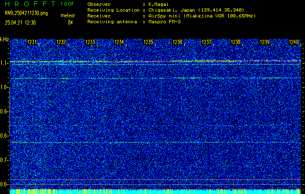This screenshot has width=305, height=194.
Task: Click the Maspro FM-3 antenna text
Action: pyautogui.click(x=164, y=22)
